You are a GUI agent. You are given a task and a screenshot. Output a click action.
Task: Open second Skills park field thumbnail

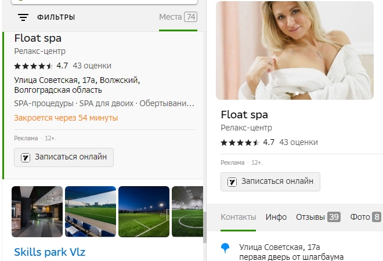90,212
